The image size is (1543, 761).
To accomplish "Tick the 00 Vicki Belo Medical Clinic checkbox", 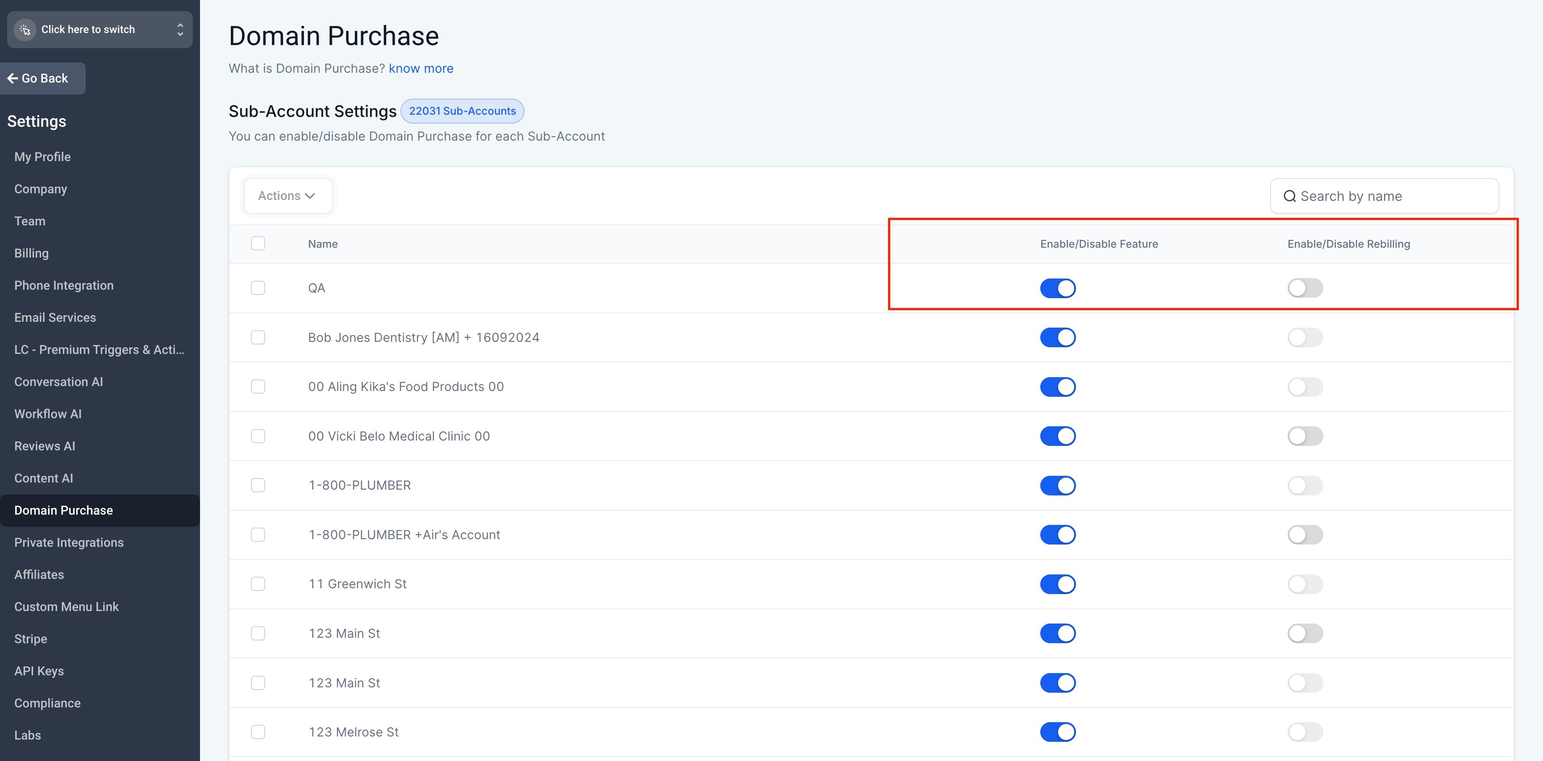I will (x=258, y=436).
